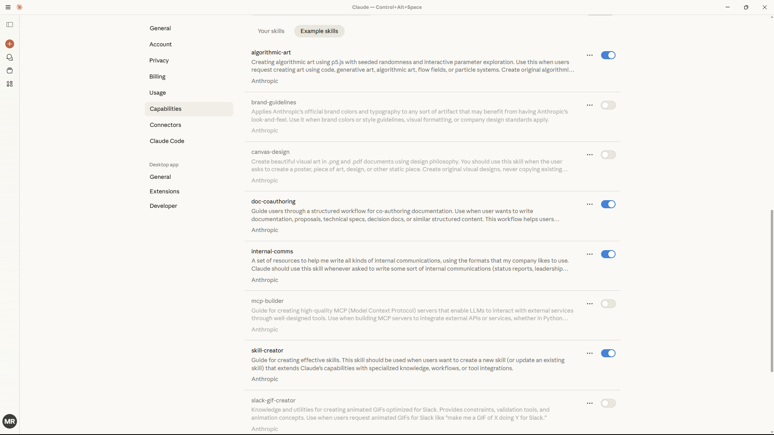The height and width of the screenshot is (435, 774).
Task: Open the artifacts grid icon in sidebar
Action: 10,84
